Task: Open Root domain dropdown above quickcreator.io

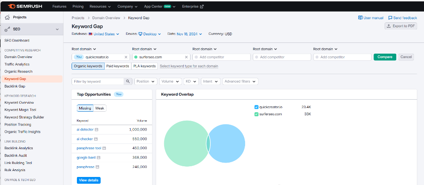Action: (84, 49)
